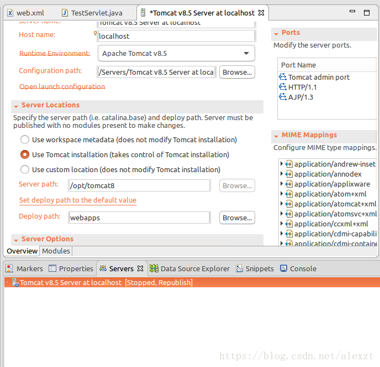Open the Runtime Environment dropdown
380x367 pixels.
176,53
